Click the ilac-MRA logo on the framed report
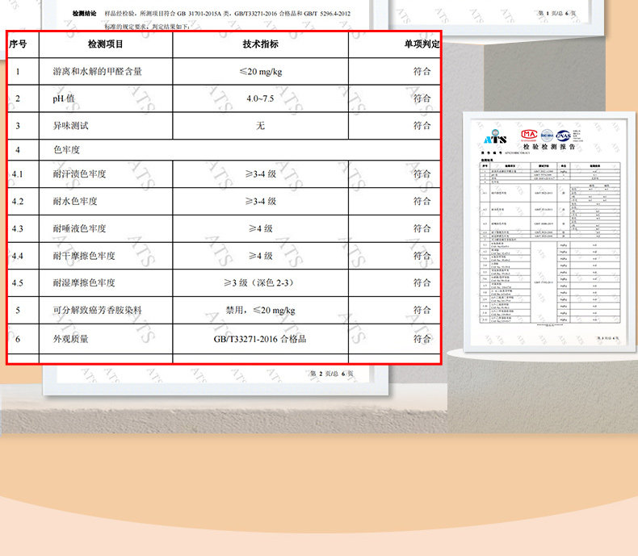This screenshot has height=556, width=638. [x=547, y=135]
